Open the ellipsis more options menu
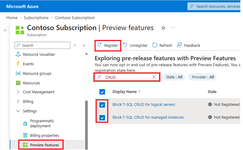 coord(173,28)
